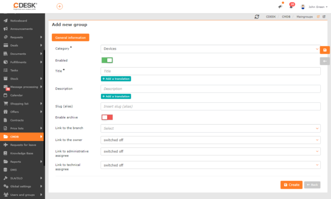Click the Deals sidebar icon

(6, 45)
